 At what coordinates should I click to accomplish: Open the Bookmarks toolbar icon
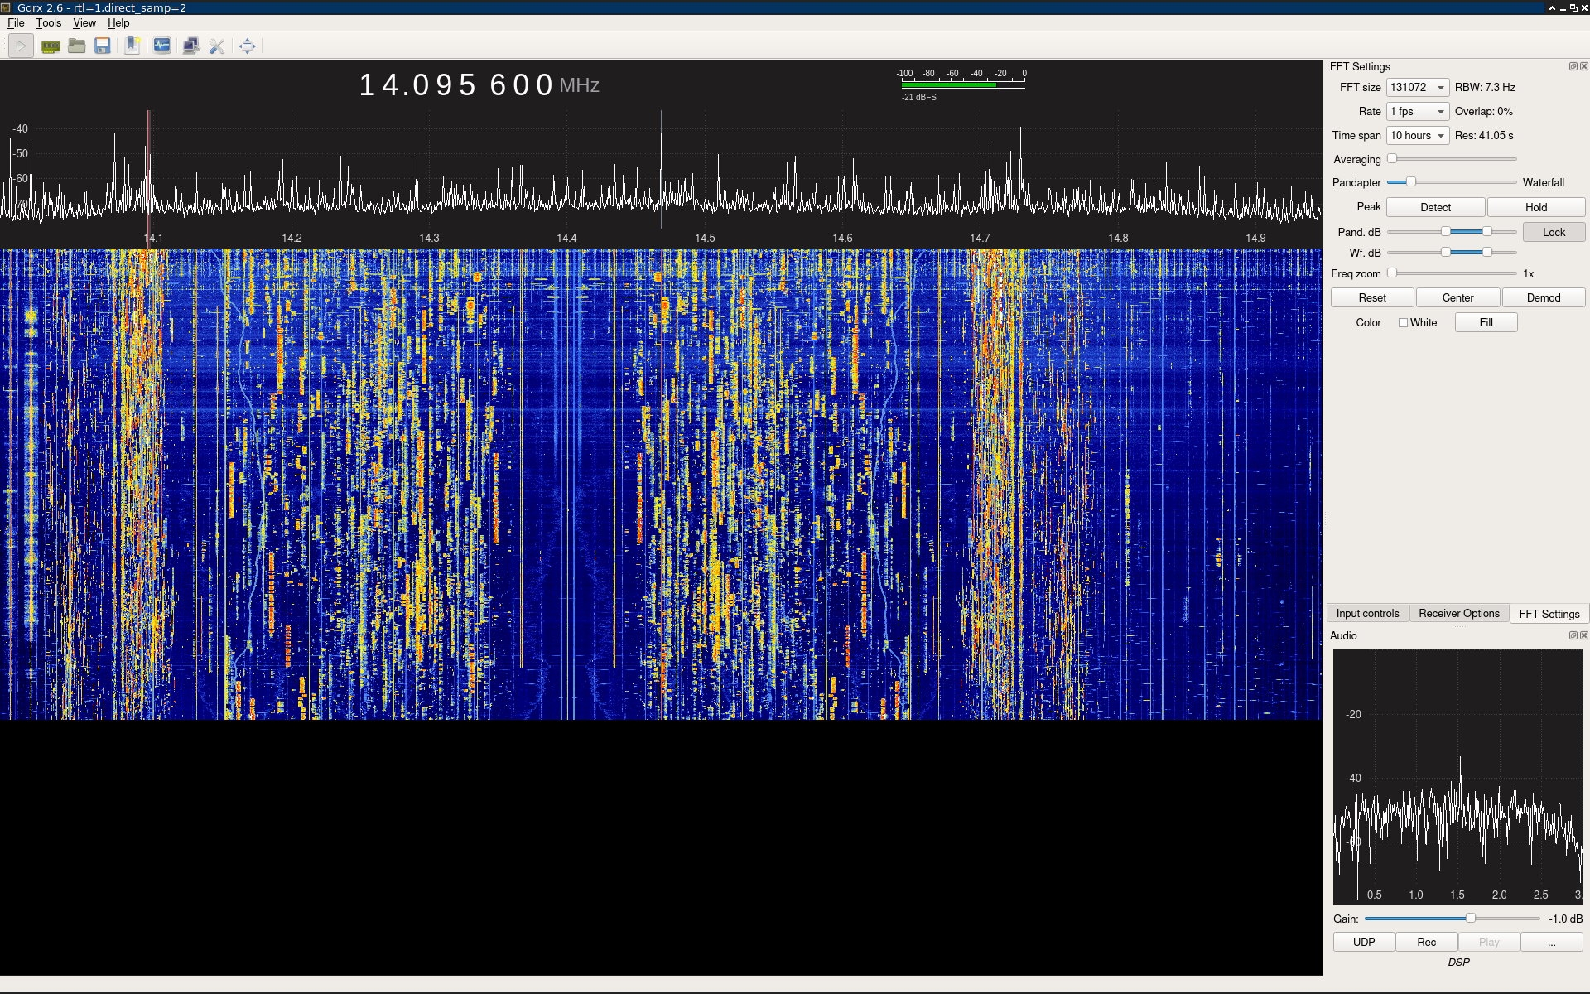(x=132, y=46)
